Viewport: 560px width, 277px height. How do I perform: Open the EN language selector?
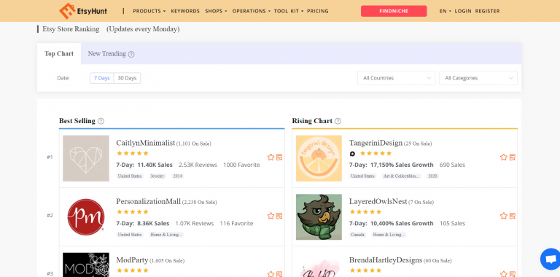click(445, 11)
